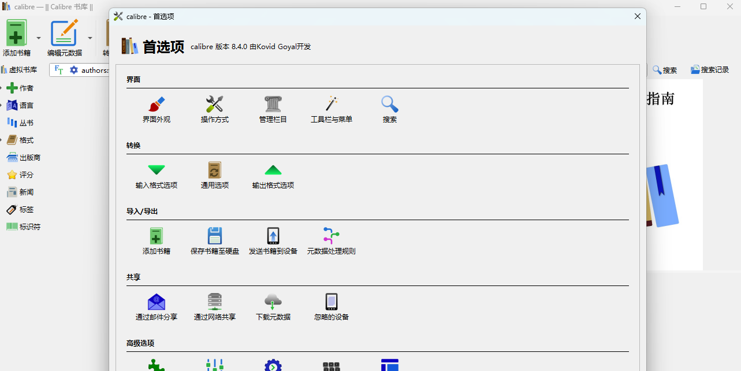Open green puzzle-piece plugins icon under 高级选项
741x371 pixels.
pos(157,365)
